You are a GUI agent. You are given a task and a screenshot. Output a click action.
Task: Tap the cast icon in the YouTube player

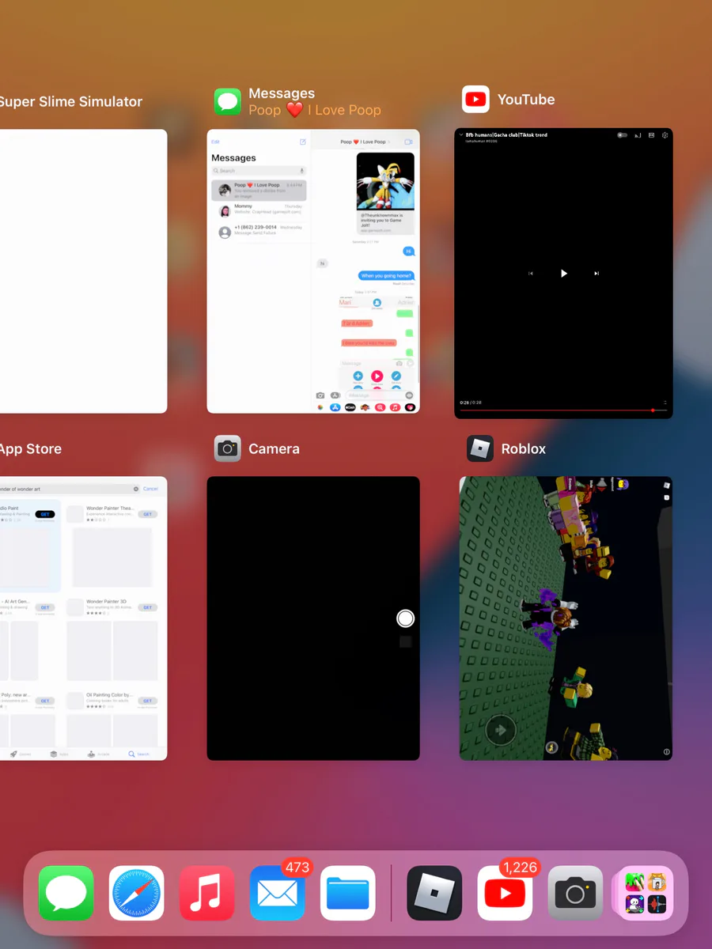637,135
